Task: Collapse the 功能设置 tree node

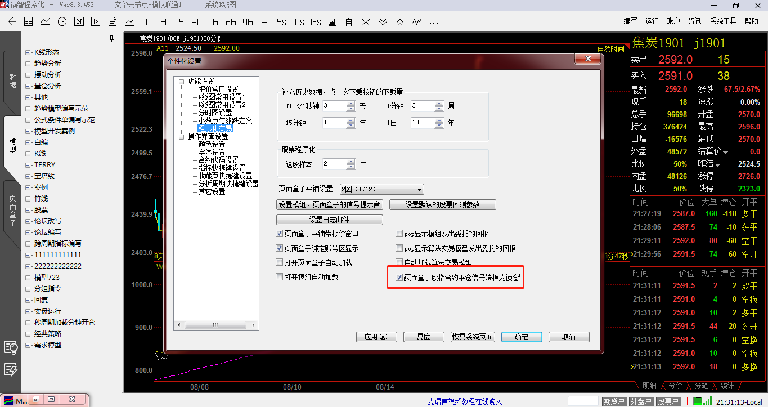Action: click(181, 81)
